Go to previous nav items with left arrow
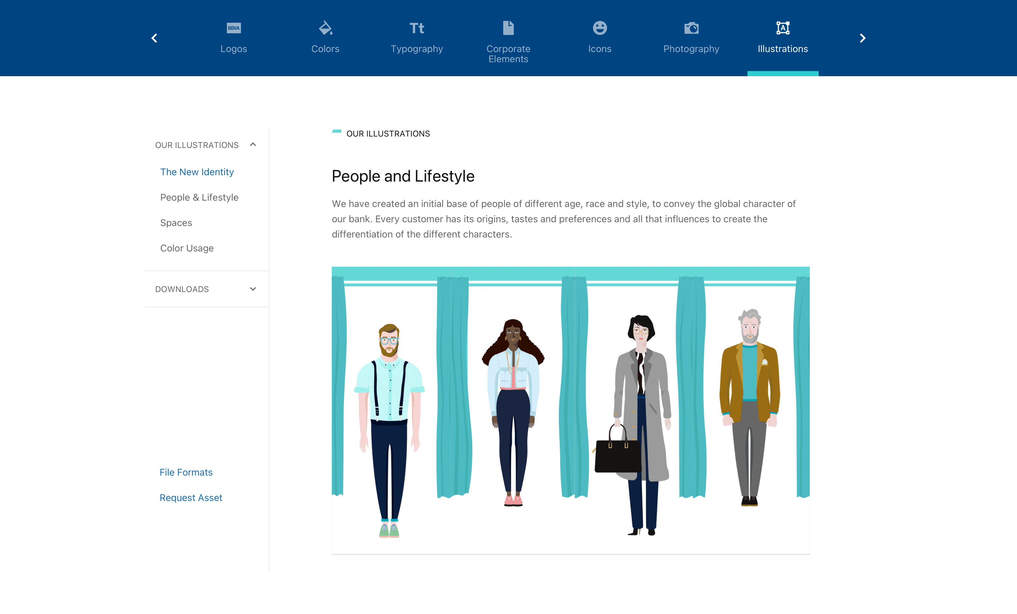Viewport: 1017px width, 614px height. tap(154, 38)
